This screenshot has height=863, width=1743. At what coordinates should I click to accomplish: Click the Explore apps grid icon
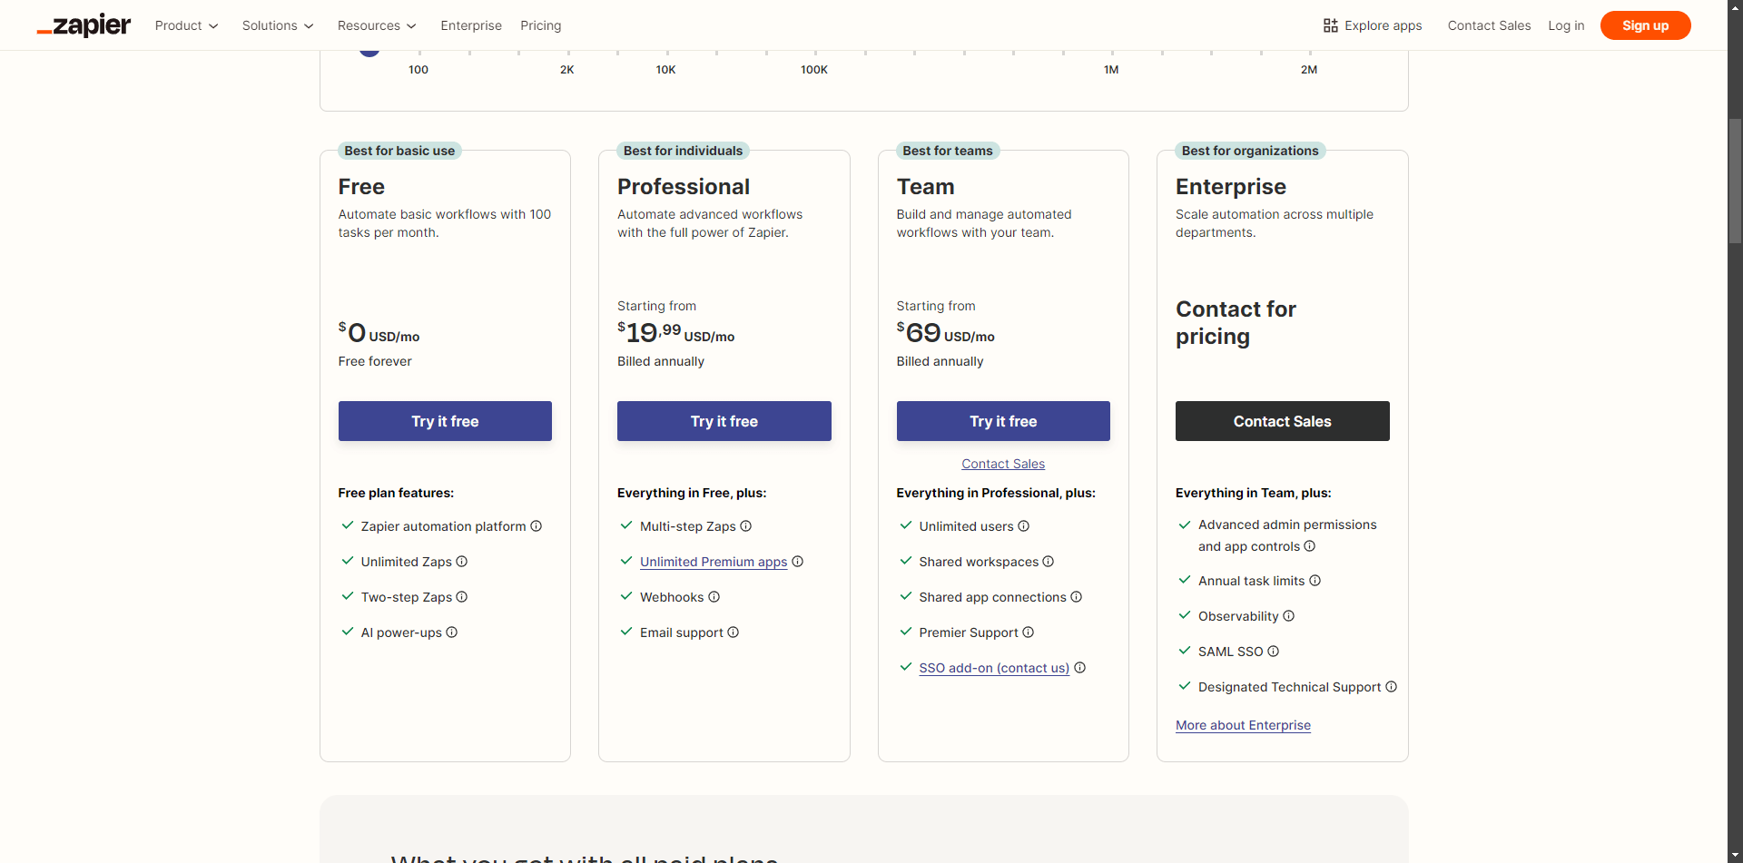click(1331, 25)
